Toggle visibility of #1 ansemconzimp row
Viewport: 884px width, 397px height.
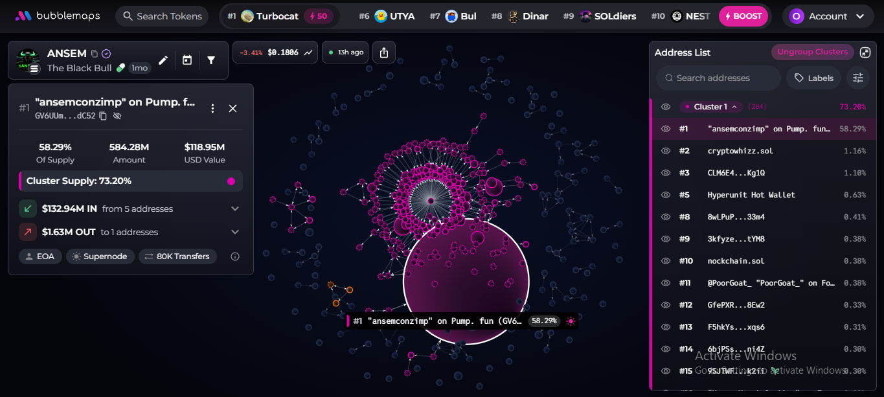click(x=665, y=129)
